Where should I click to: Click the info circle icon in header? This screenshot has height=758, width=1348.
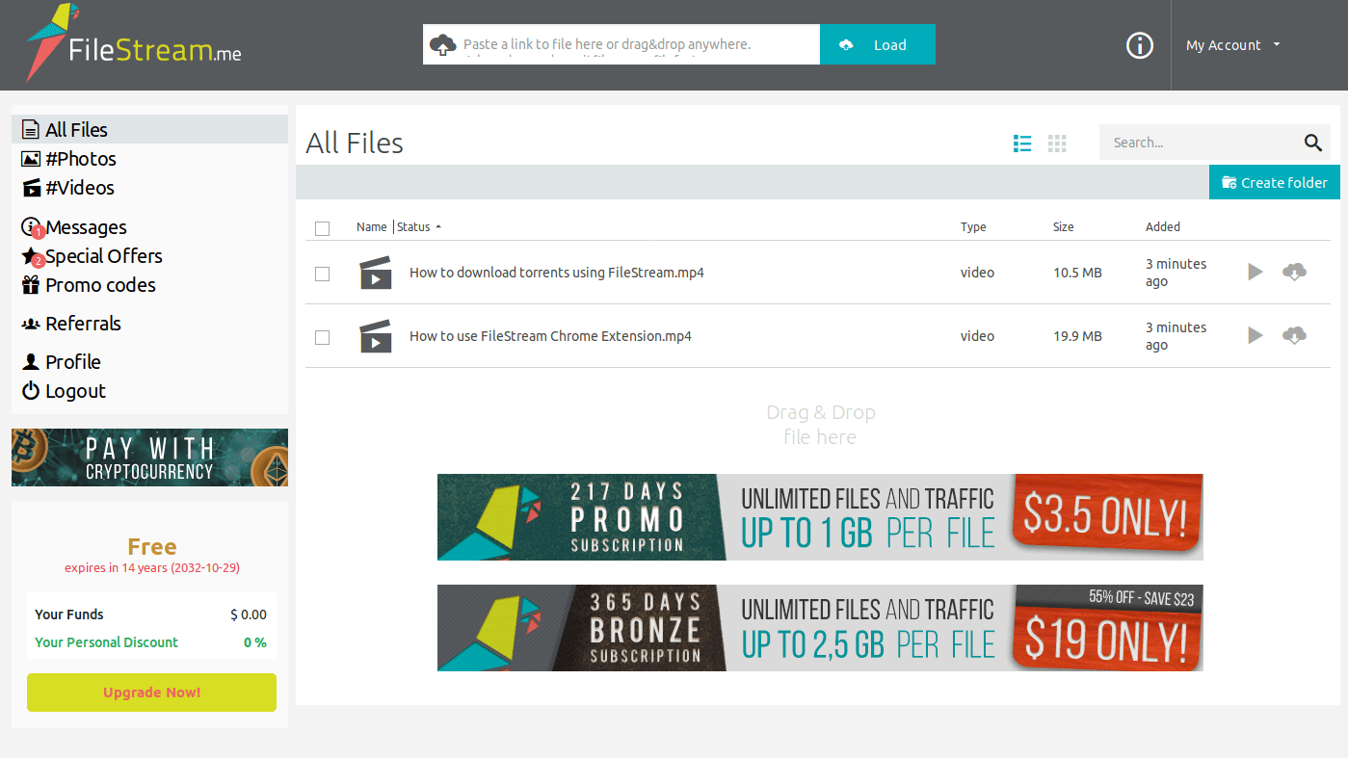click(x=1140, y=45)
